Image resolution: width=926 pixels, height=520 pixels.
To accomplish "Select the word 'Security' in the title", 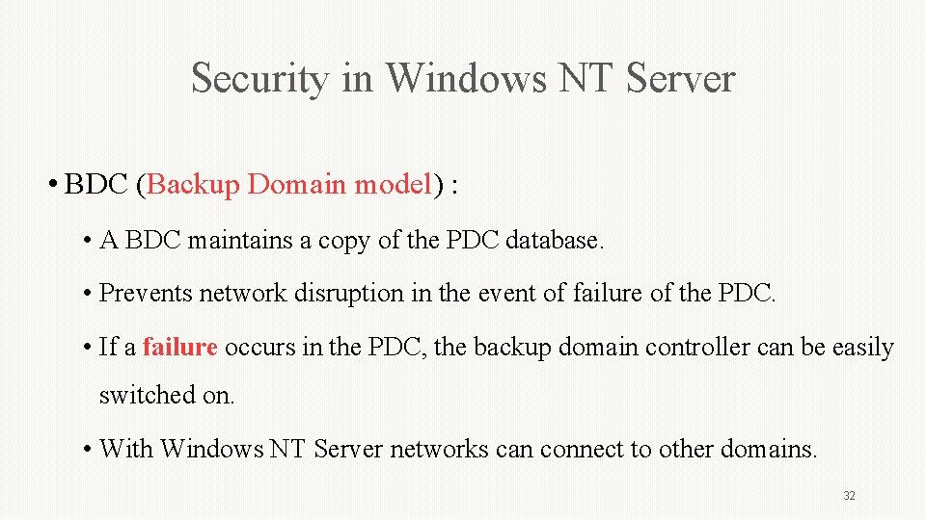I will pyautogui.click(x=259, y=80).
